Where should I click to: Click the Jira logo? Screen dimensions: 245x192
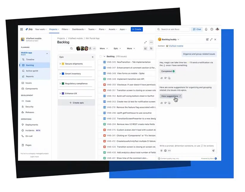coord(29,29)
